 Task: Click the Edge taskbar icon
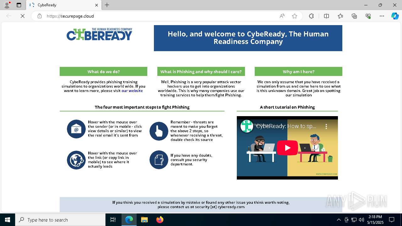point(129,220)
